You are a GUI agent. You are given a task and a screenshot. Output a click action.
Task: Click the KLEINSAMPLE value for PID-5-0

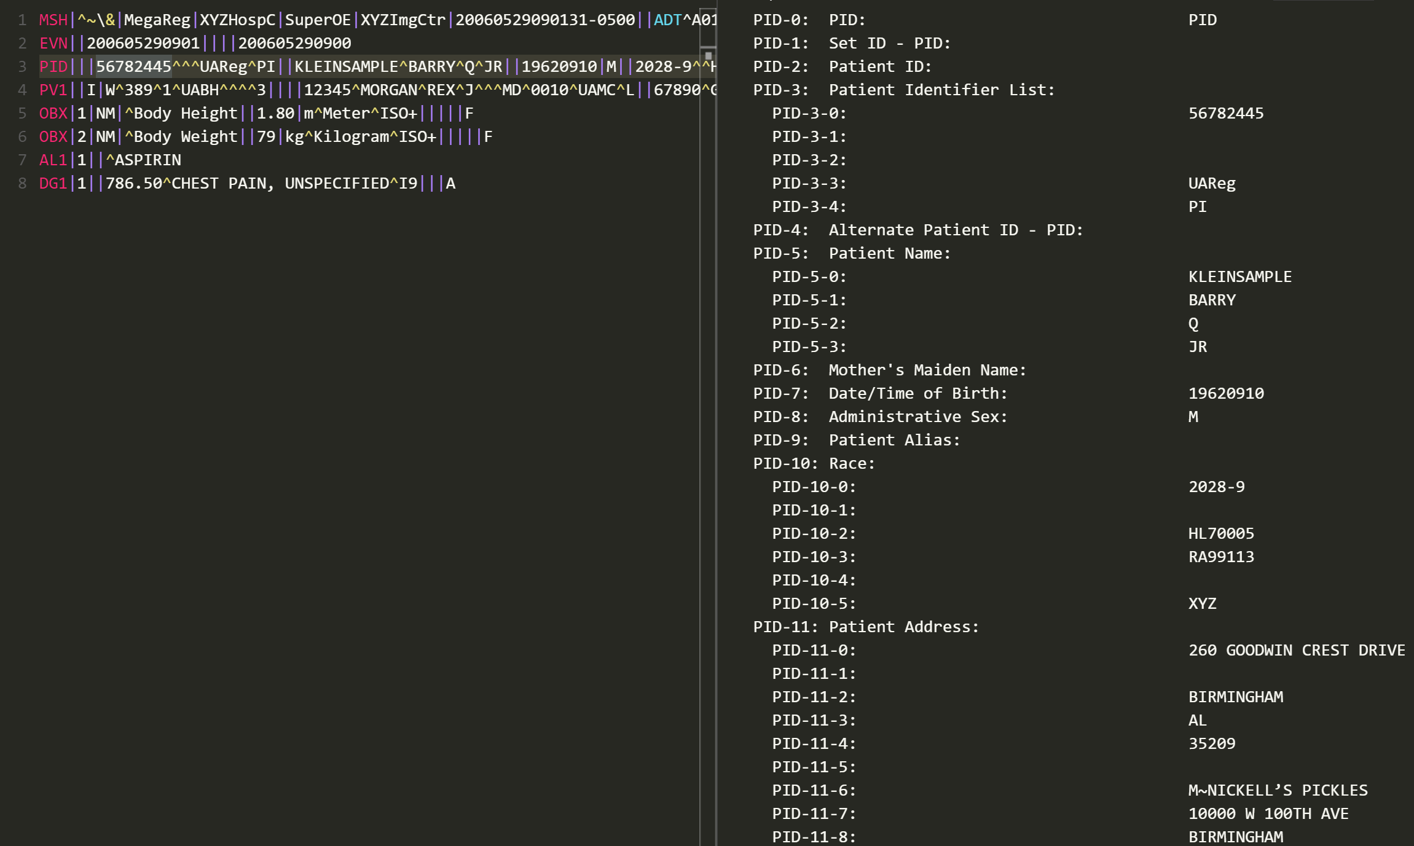click(1239, 276)
